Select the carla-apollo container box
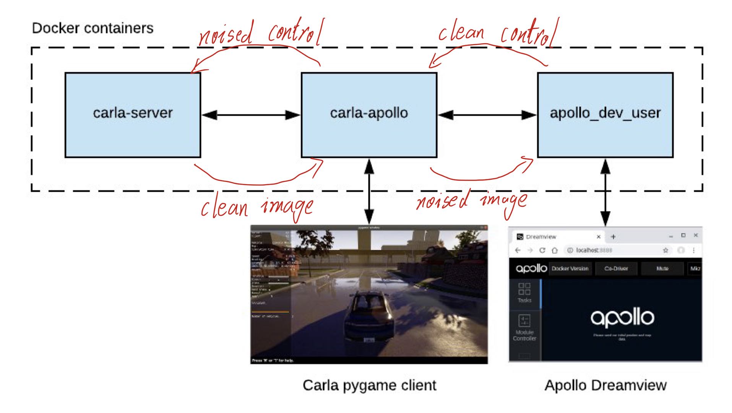The image size is (732, 413). click(369, 115)
